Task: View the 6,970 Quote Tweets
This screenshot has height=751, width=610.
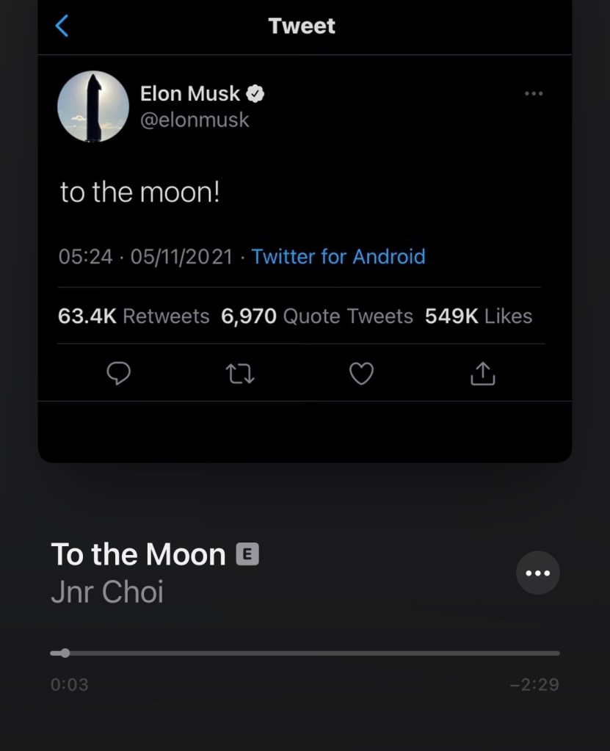Action: click(x=317, y=316)
